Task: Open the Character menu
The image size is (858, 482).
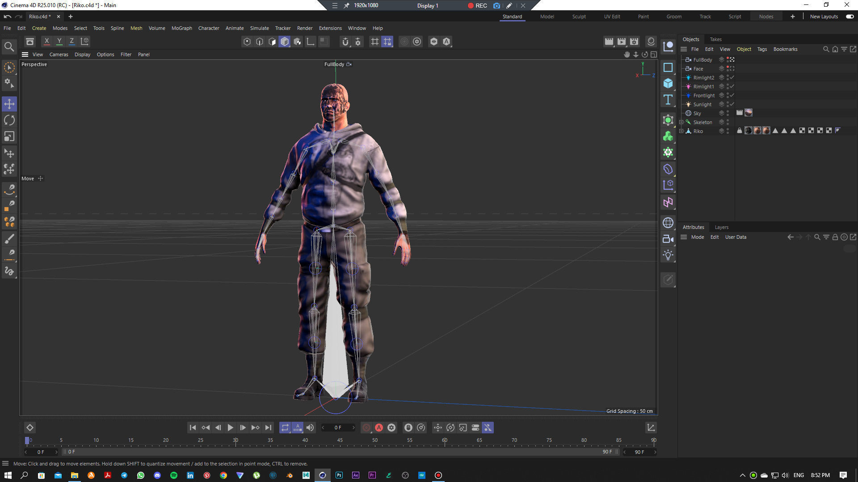Action: 209,28
